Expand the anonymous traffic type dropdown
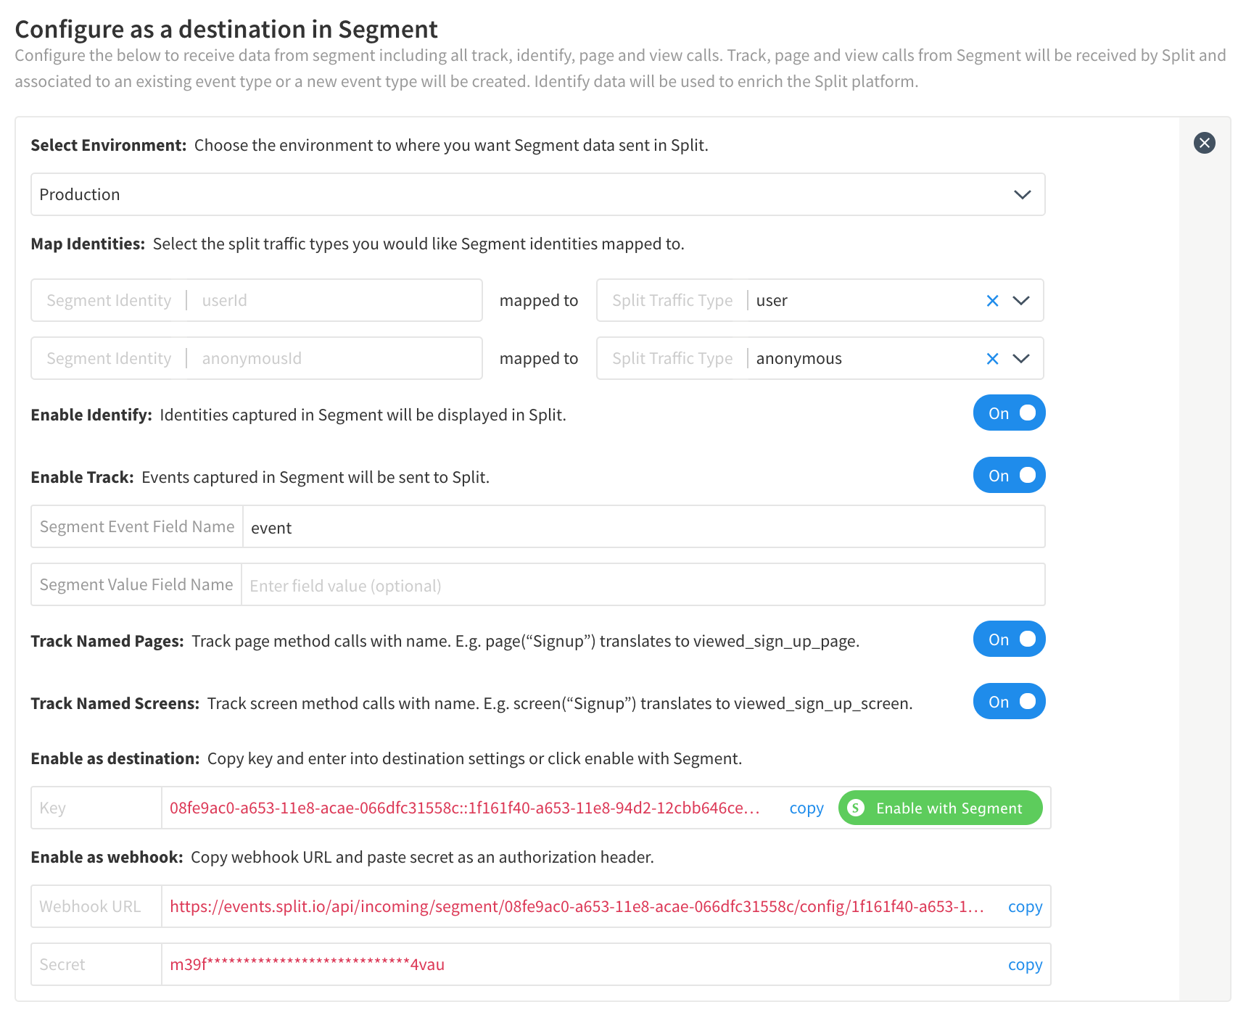This screenshot has width=1246, height=1015. [1021, 359]
